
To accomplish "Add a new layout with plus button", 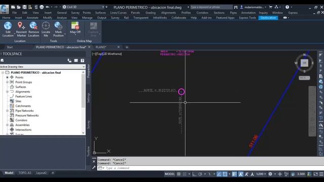I will coord(53,173).
